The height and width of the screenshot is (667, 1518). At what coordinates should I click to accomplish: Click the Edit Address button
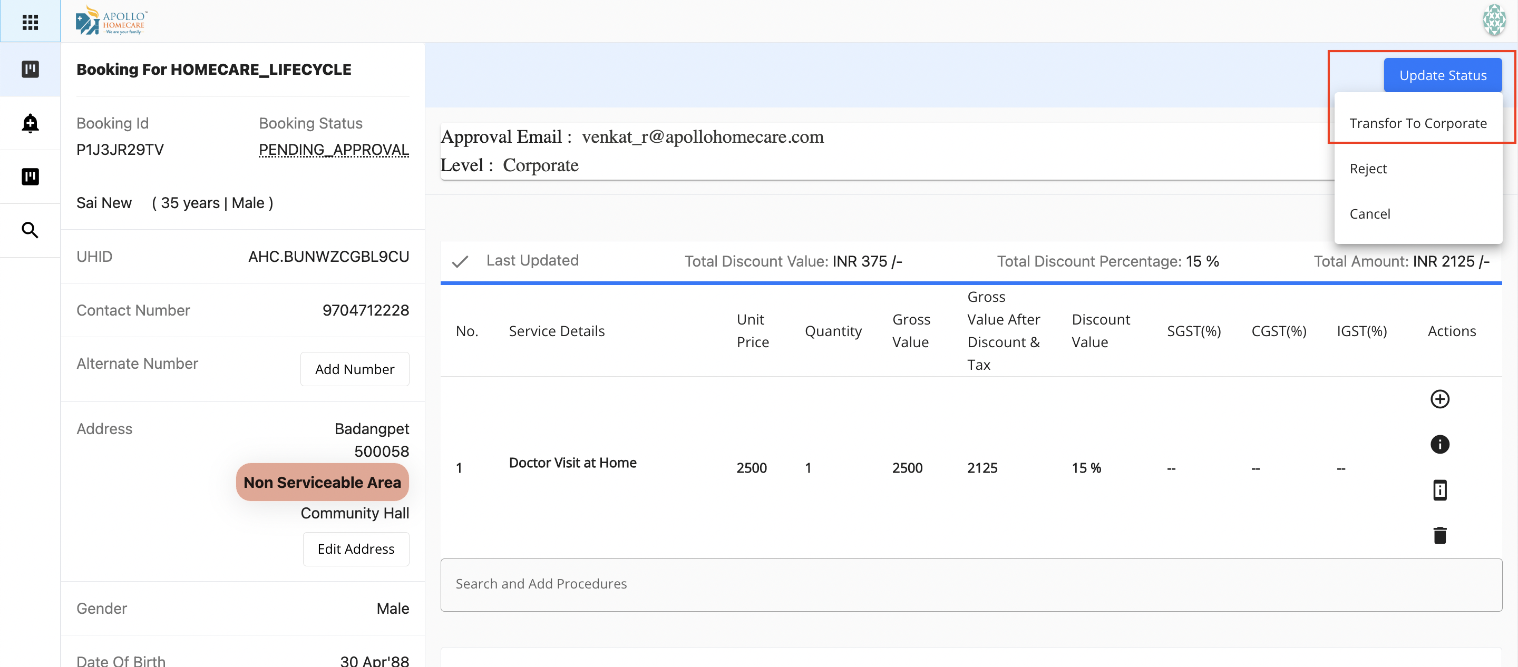pos(355,548)
